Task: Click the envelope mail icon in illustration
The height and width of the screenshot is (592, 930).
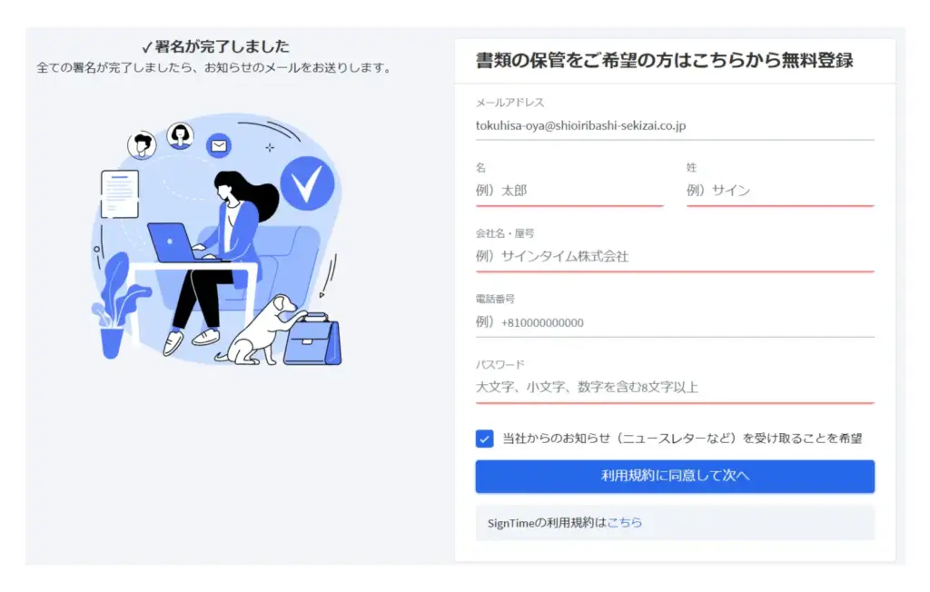Action: [x=219, y=146]
